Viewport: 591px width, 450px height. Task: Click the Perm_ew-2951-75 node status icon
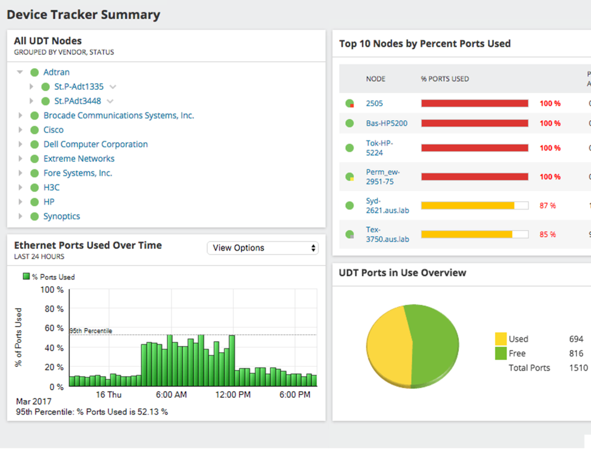(x=350, y=177)
